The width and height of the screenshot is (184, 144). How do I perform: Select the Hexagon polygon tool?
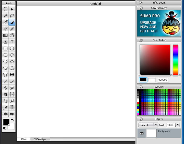tap(5, 61)
